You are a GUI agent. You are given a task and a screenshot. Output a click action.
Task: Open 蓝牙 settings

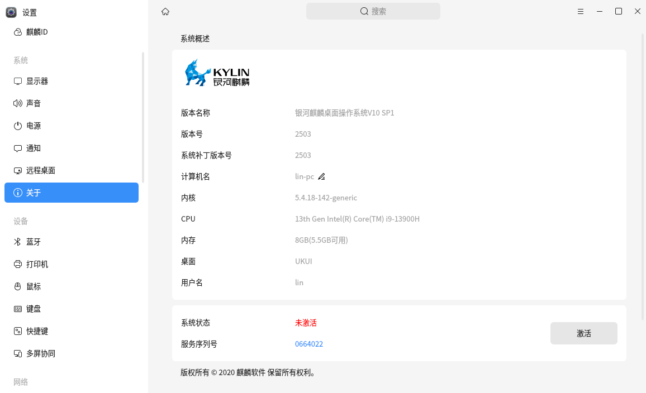(72, 242)
